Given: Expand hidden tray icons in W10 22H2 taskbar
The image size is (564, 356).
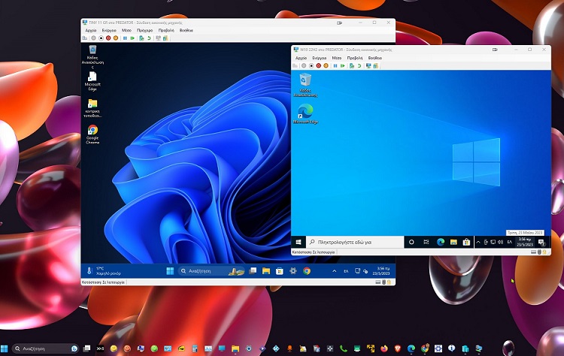Looking at the screenshot, I should pos(478,242).
